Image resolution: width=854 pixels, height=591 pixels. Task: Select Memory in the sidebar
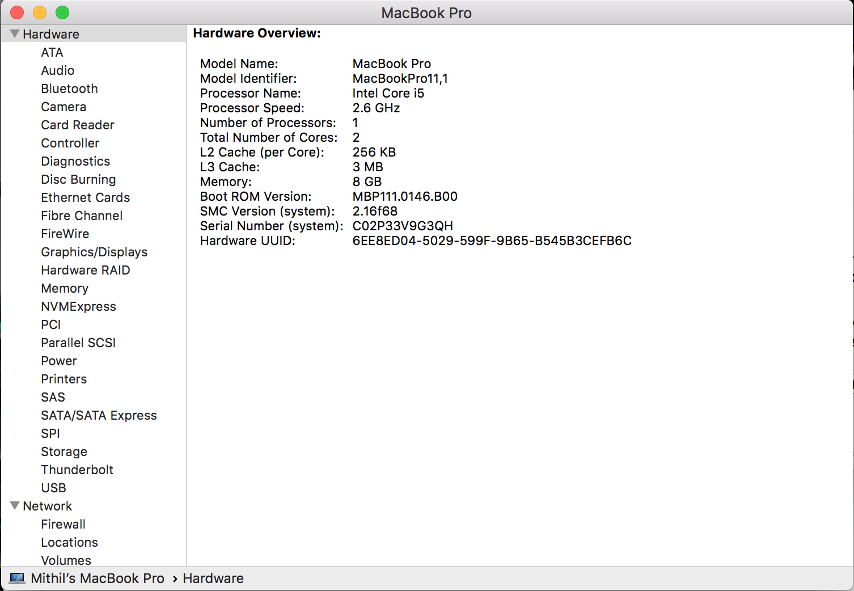click(65, 288)
